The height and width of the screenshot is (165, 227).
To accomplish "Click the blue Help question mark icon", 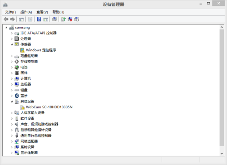I will click(x=39, y=19).
